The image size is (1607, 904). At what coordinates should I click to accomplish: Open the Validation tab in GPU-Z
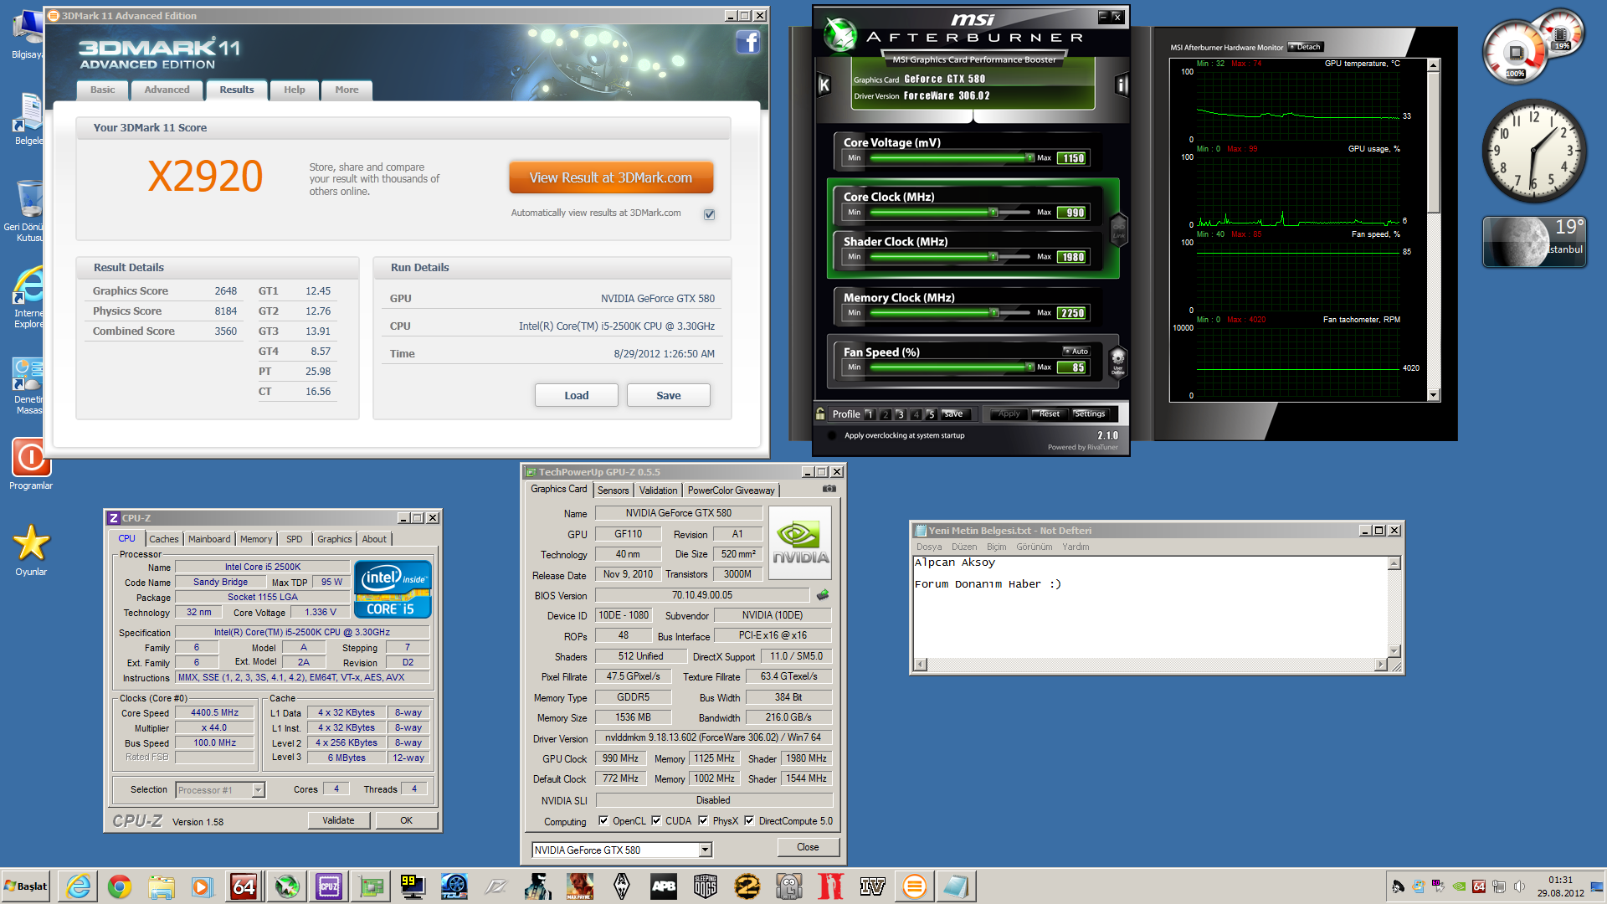coord(658,491)
